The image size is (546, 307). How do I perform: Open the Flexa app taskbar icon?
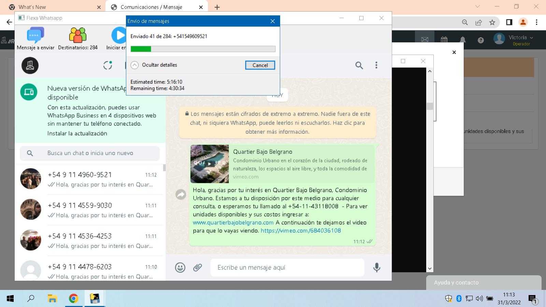pos(95,299)
